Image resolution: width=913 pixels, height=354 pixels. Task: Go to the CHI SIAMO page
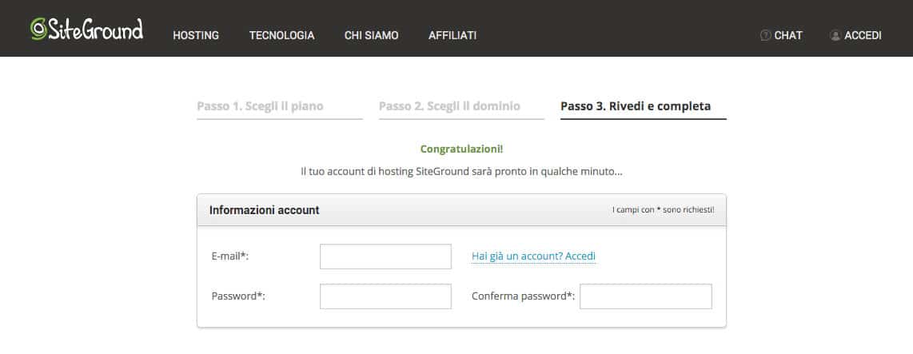(372, 35)
